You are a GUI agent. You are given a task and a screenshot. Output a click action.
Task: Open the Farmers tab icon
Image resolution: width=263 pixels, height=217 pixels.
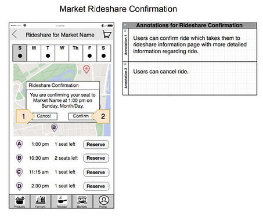41,201
